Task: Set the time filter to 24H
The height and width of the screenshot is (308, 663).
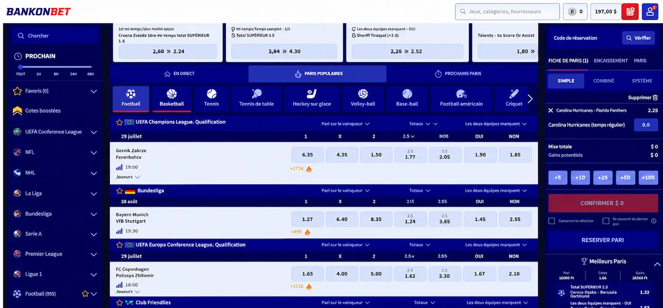Action: click(73, 74)
